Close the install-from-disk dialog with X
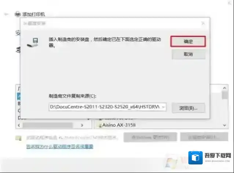The image size is (234, 173). (x=203, y=23)
